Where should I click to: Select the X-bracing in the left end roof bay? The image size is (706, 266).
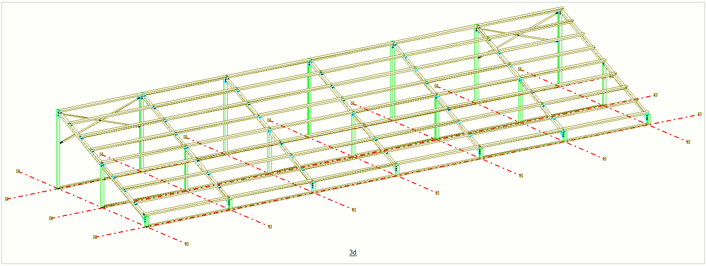pyautogui.click(x=99, y=120)
